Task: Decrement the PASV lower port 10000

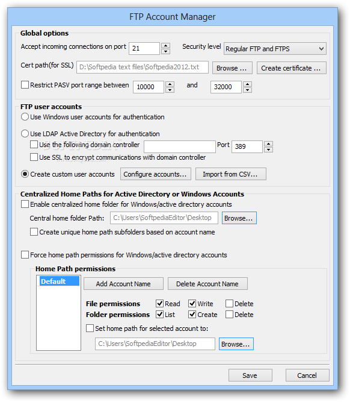Action: coord(170,90)
